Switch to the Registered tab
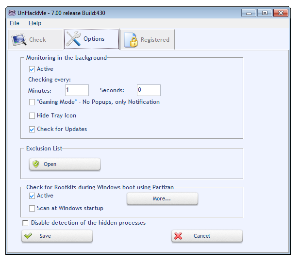The width and height of the screenshot is (300, 263). (147, 40)
